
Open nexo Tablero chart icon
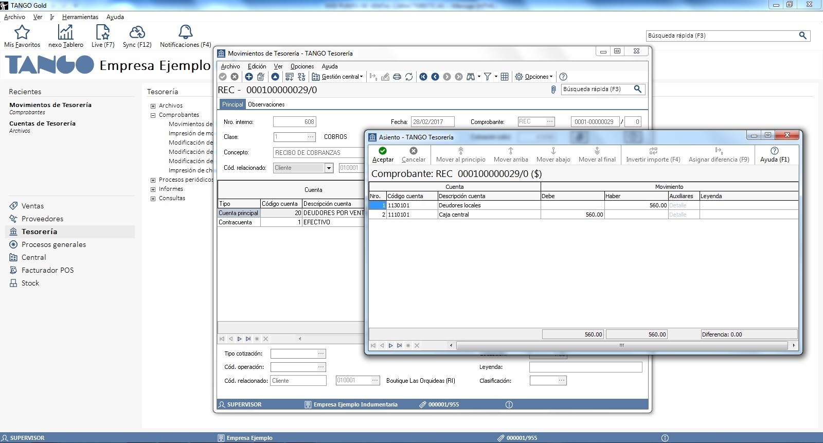coord(65,33)
